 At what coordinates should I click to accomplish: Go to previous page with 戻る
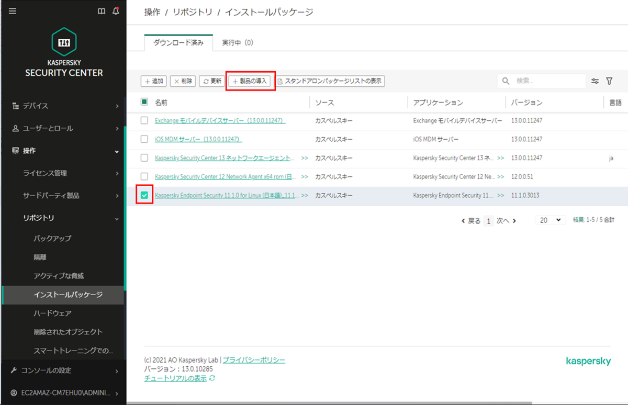click(471, 221)
